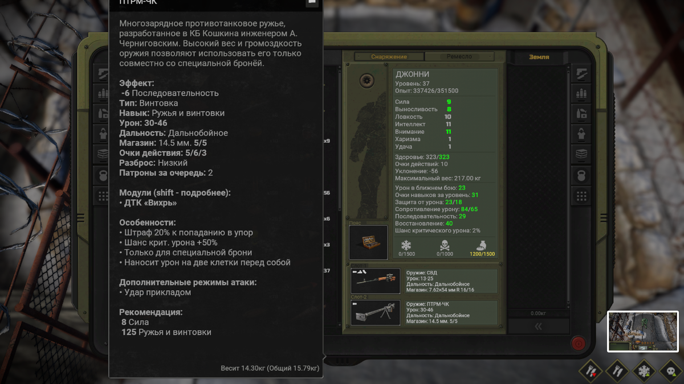Select the СВД weapon slot
Viewport: 684px width, 384px height.
tap(424, 281)
